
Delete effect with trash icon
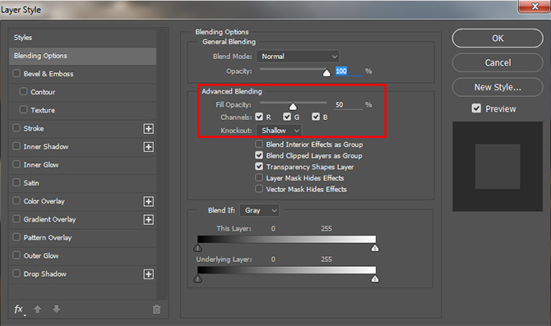156,309
